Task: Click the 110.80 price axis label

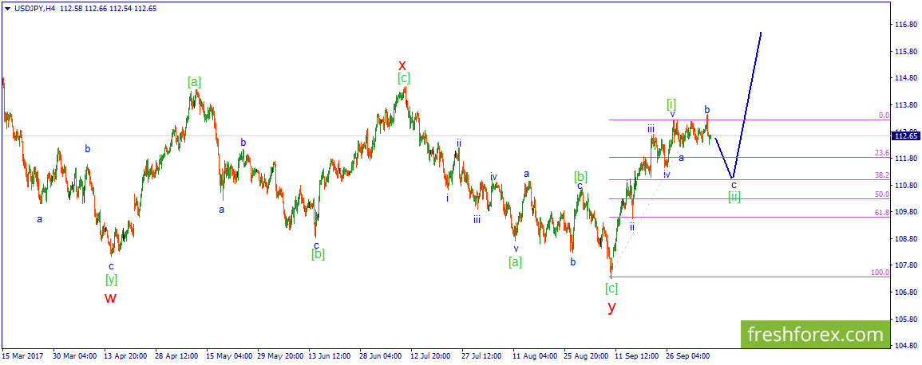Action: tap(905, 186)
